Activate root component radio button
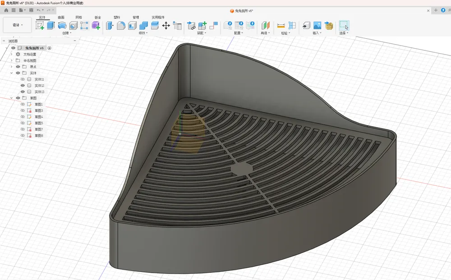451x280 pixels. 49,48
